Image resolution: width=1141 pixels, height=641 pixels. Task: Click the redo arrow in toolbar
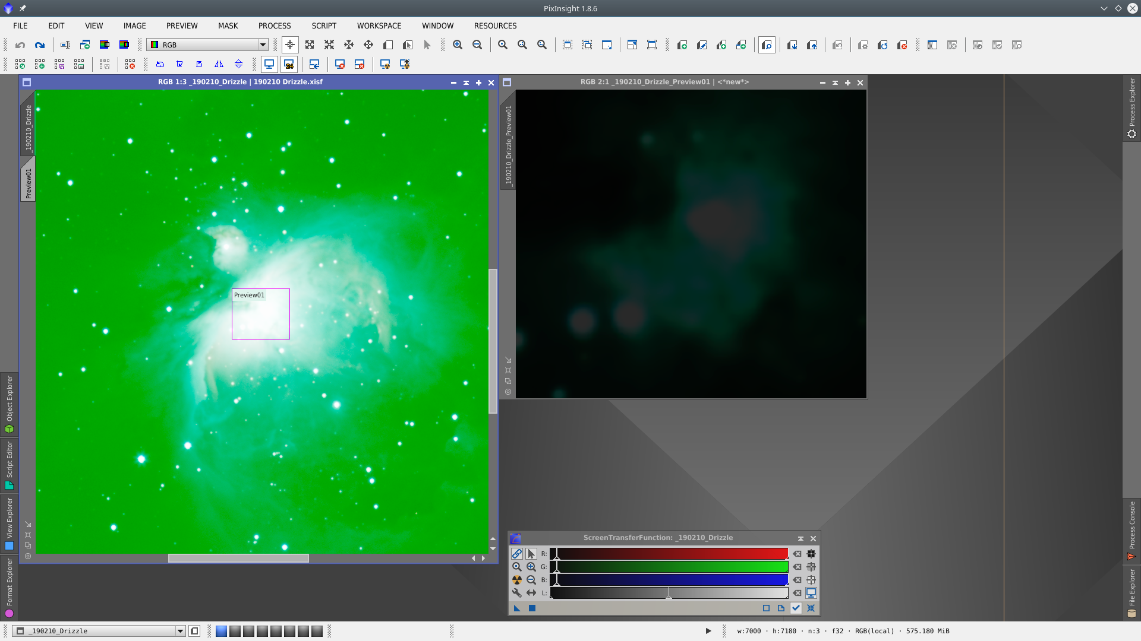click(x=40, y=45)
